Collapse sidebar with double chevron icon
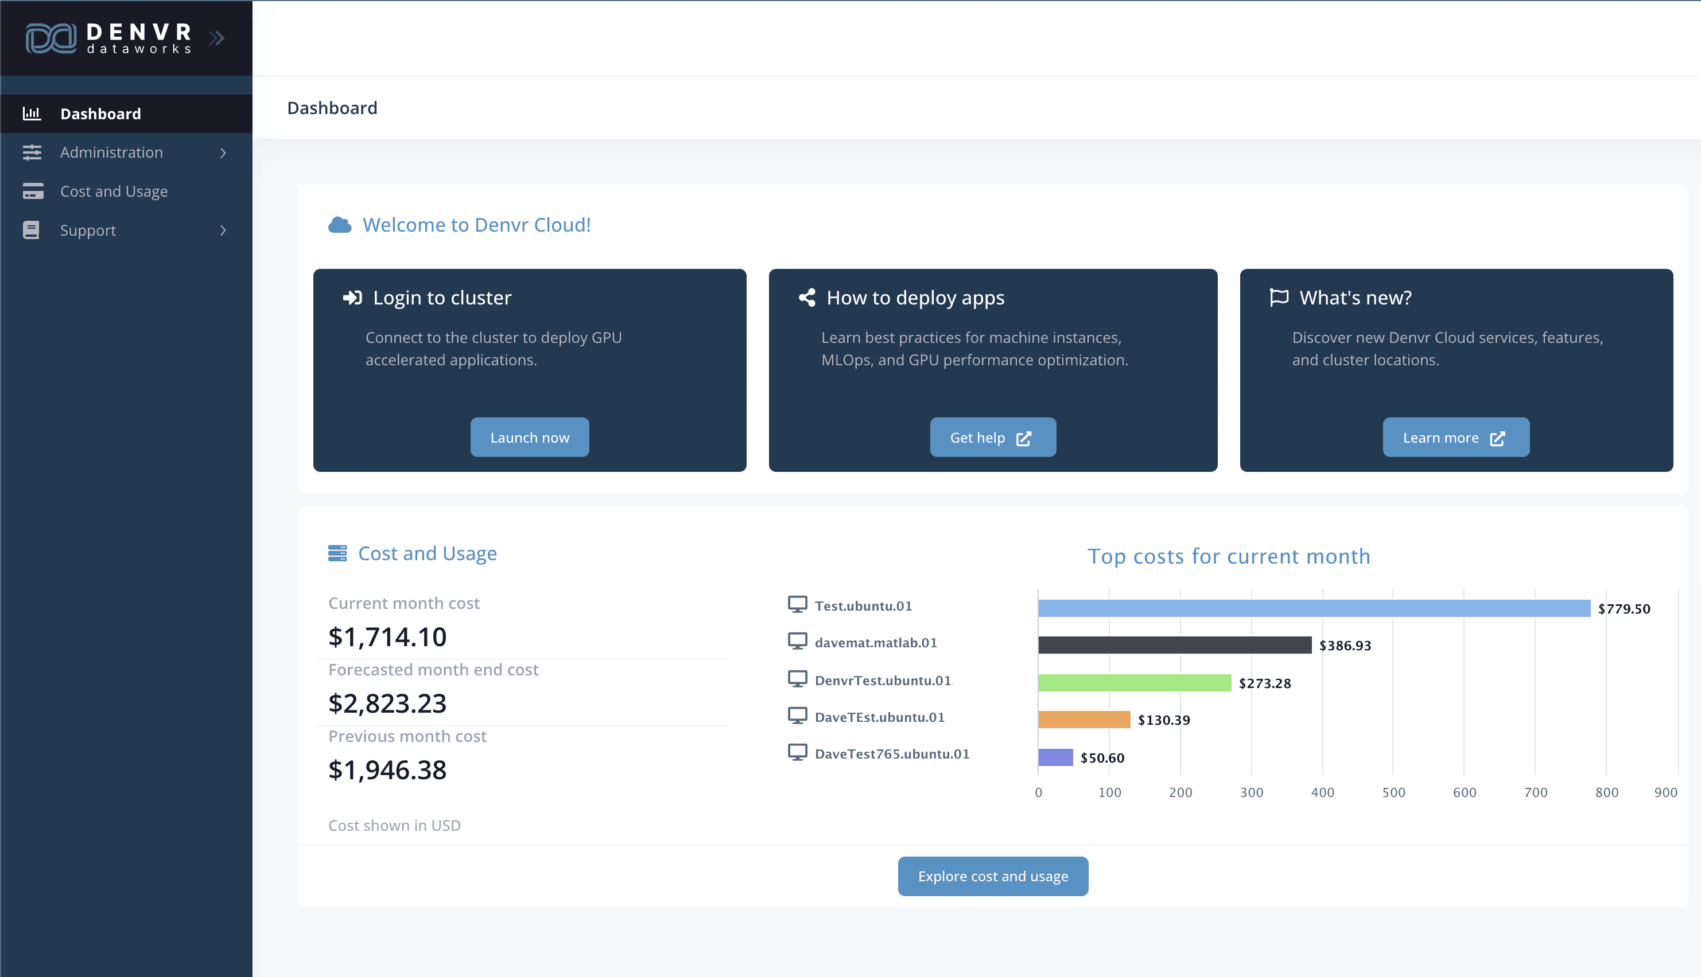The height and width of the screenshot is (977, 1701). 216,38
